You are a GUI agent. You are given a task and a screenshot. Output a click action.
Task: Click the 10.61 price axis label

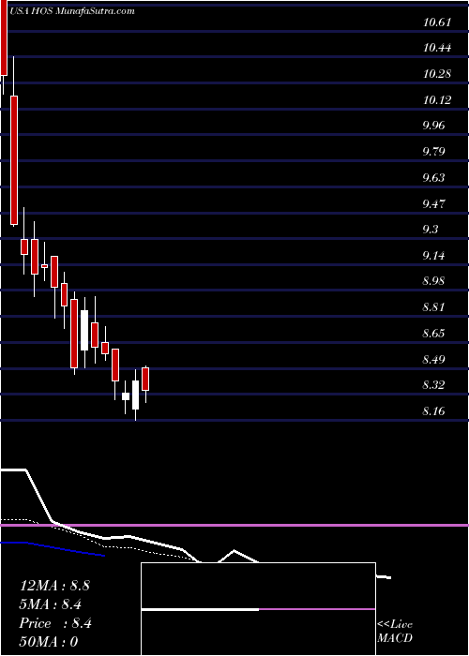pos(437,22)
